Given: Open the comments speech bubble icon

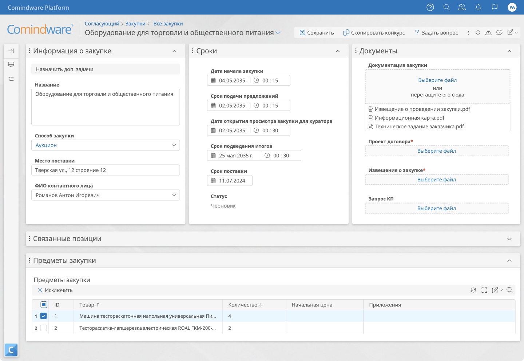Looking at the screenshot, I should coord(499,33).
